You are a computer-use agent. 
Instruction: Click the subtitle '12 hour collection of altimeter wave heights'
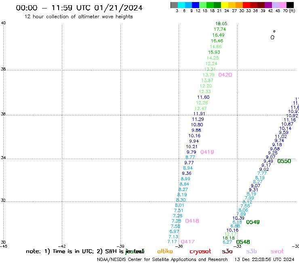78,17
